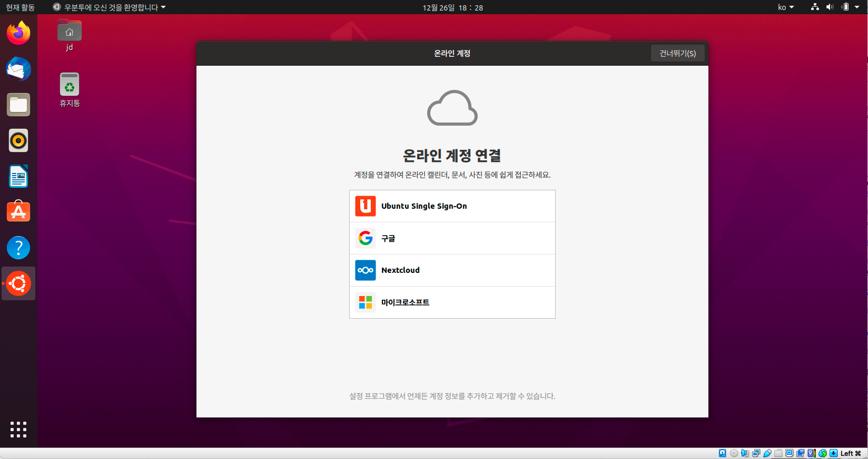Click the Google G logo
This screenshot has height=459, width=868.
pyautogui.click(x=365, y=238)
